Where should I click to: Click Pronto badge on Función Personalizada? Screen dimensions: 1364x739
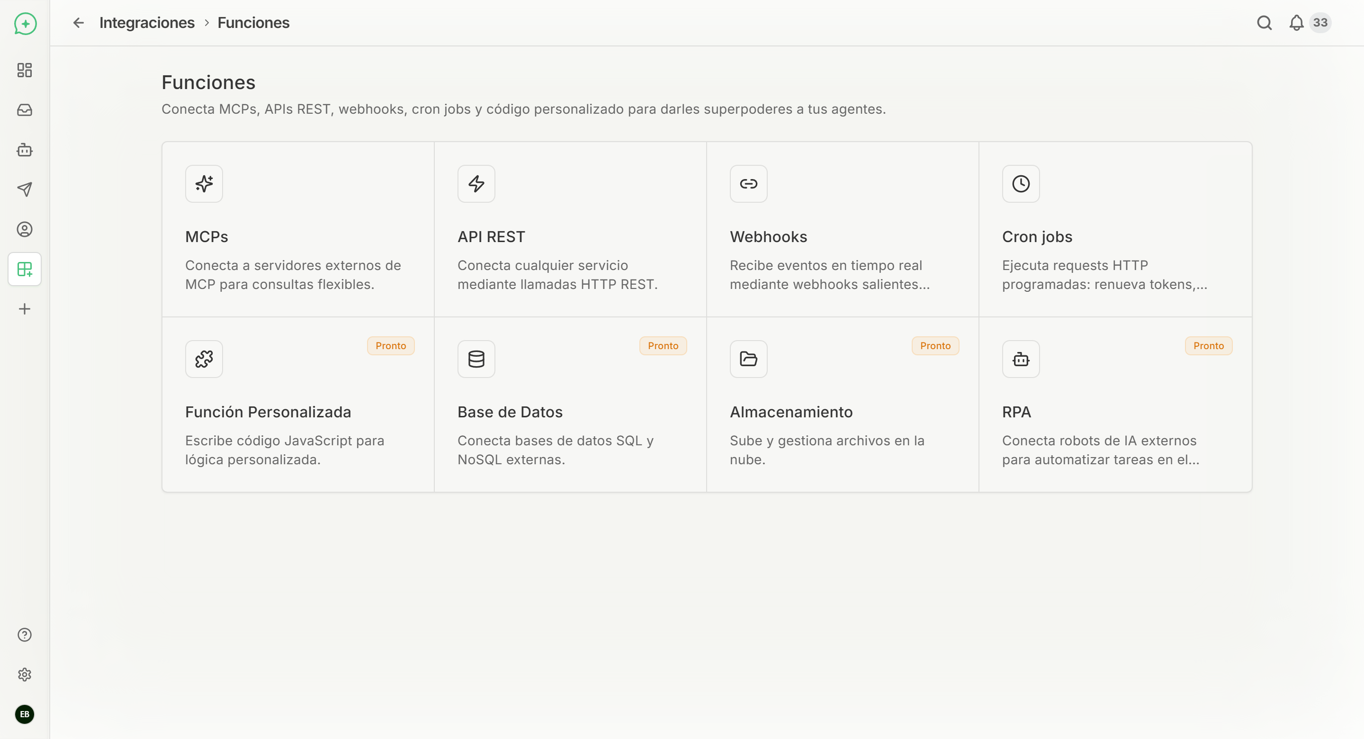point(391,346)
